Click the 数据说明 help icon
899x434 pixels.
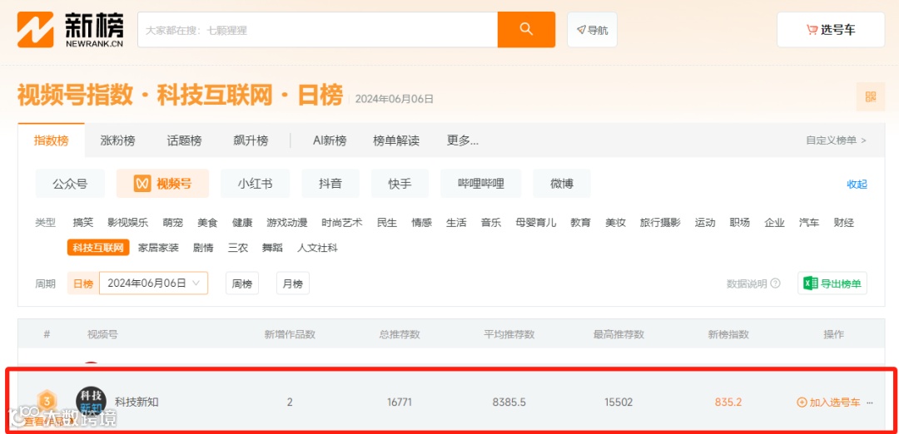click(x=775, y=284)
